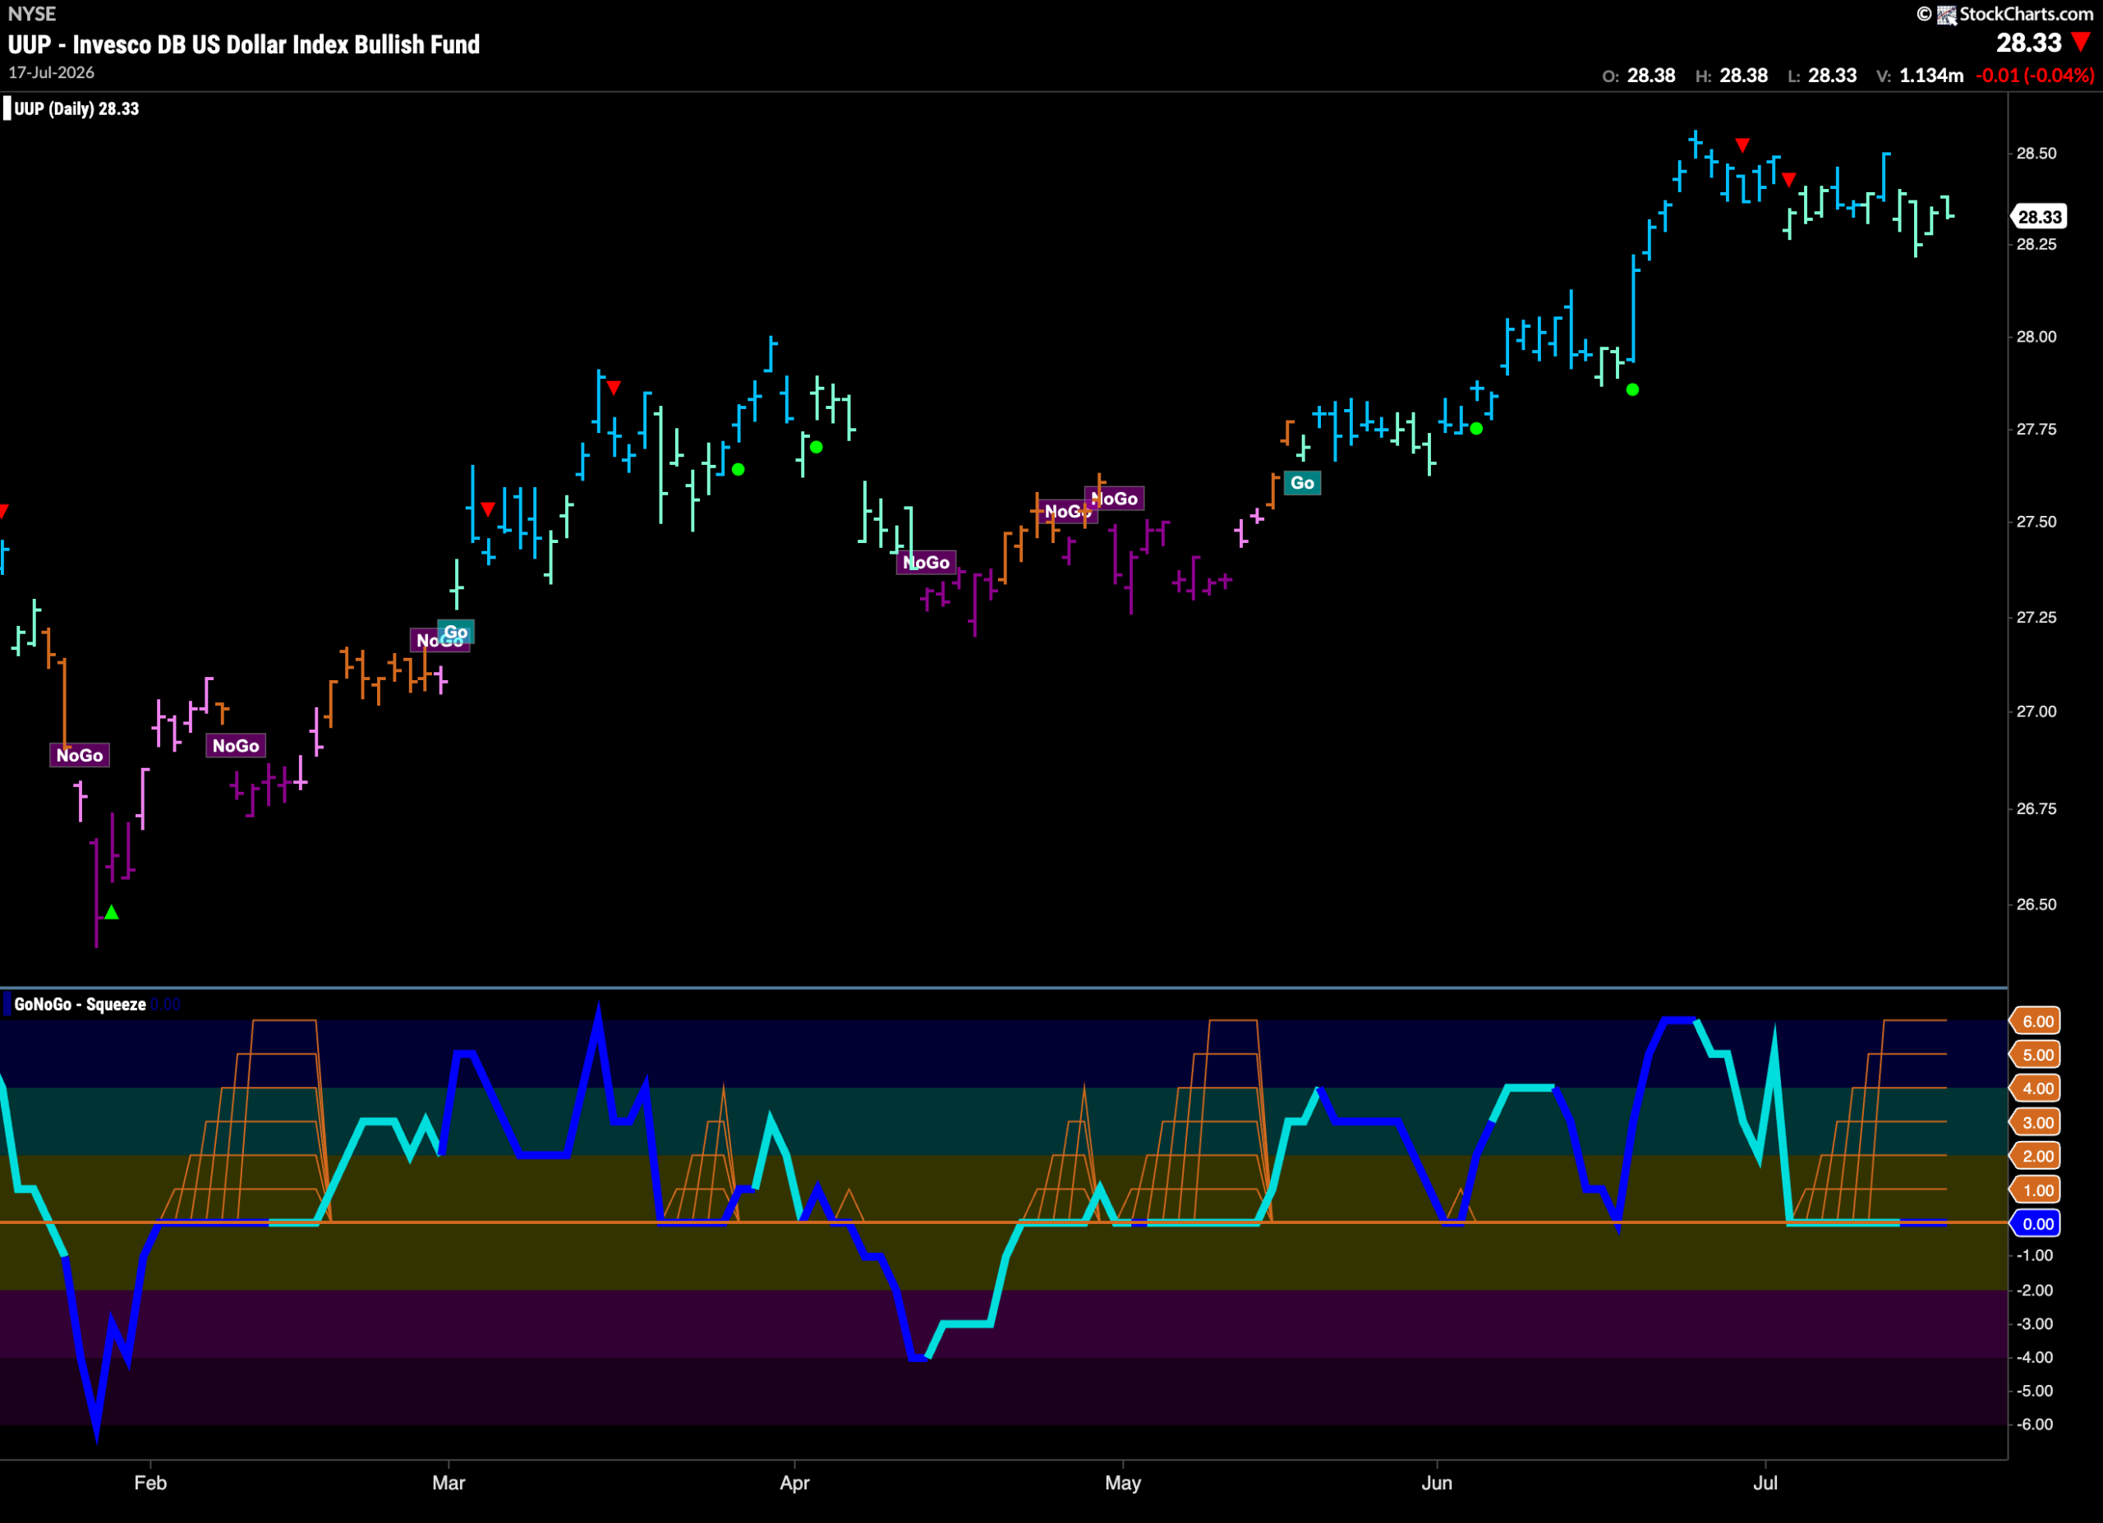Click the 28.00 price axis label

[x=2036, y=337]
